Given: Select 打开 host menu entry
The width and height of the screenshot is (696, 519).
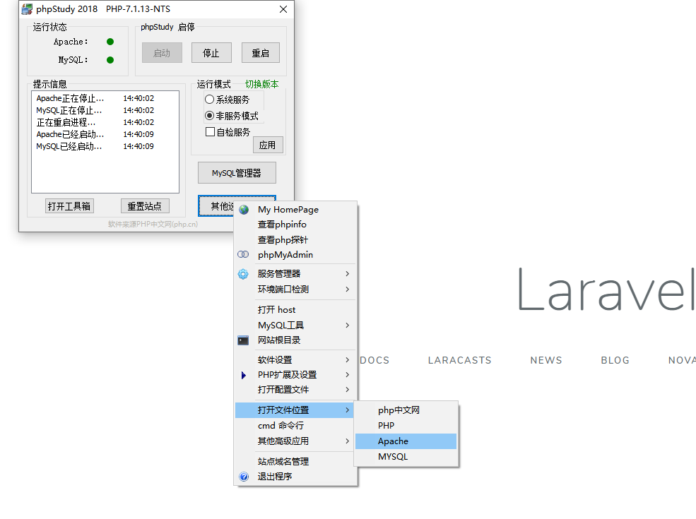Looking at the screenshot, I should (295, 309).
